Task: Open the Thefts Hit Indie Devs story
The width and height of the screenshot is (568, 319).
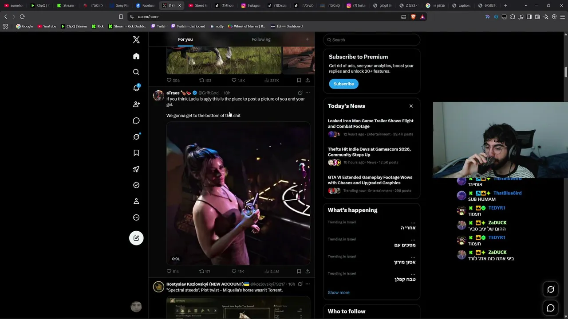Action: [369, 152]
